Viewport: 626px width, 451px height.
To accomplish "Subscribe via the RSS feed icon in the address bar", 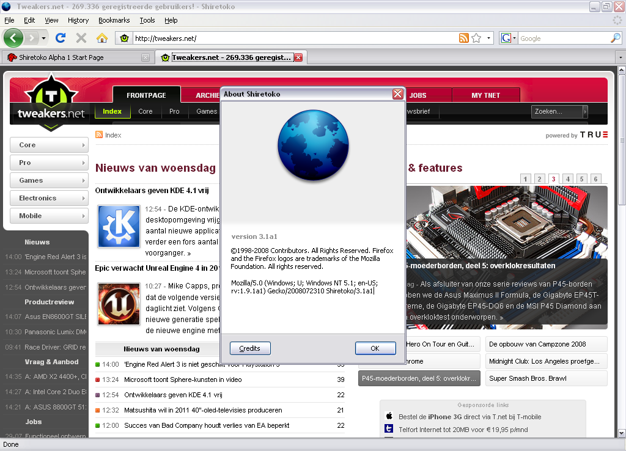I will (463, 38).
